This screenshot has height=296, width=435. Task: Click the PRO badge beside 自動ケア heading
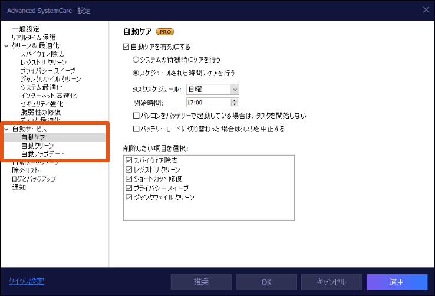[x=165, y=32]
